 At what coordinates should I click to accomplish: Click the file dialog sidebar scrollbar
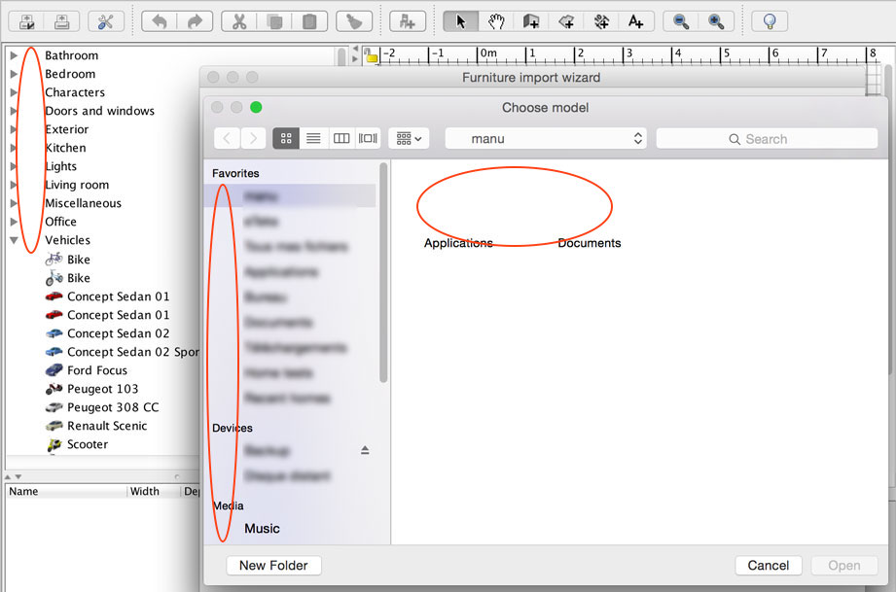tap(383, 273)
